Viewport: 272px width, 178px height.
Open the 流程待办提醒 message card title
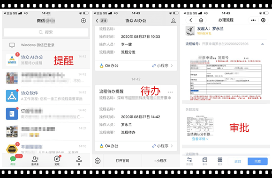click(x=111, y=92)
